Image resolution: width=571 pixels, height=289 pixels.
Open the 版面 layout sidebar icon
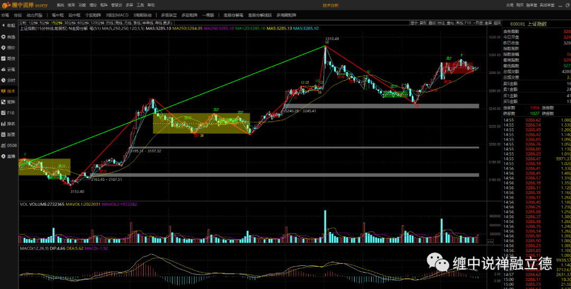coord(8,134)
